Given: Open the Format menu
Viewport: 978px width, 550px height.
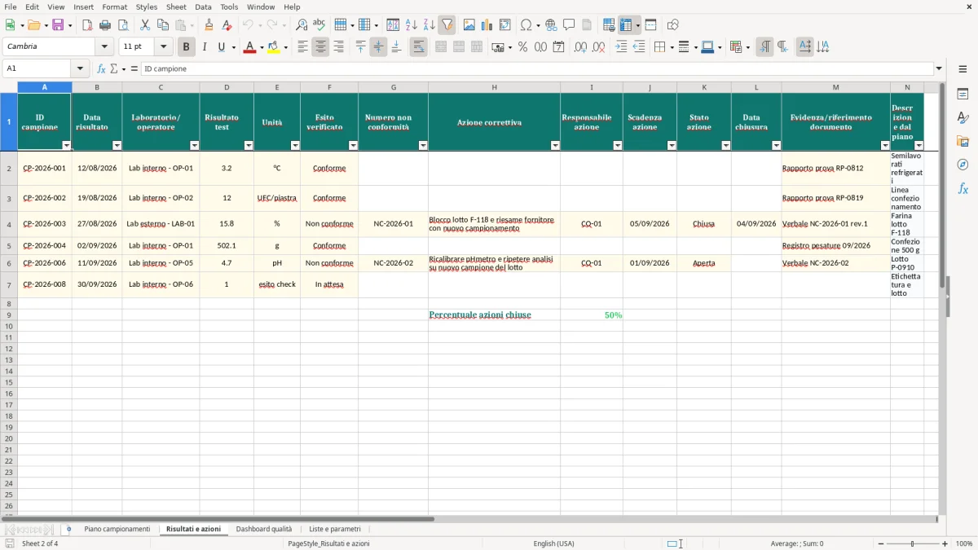Looking at the screenshot, I should coord(115,7).
